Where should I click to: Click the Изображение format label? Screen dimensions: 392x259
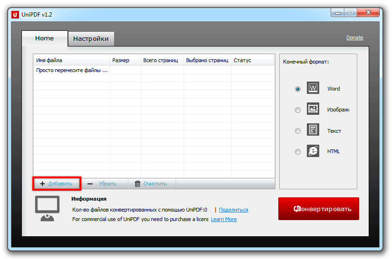(x=338, y=110)
